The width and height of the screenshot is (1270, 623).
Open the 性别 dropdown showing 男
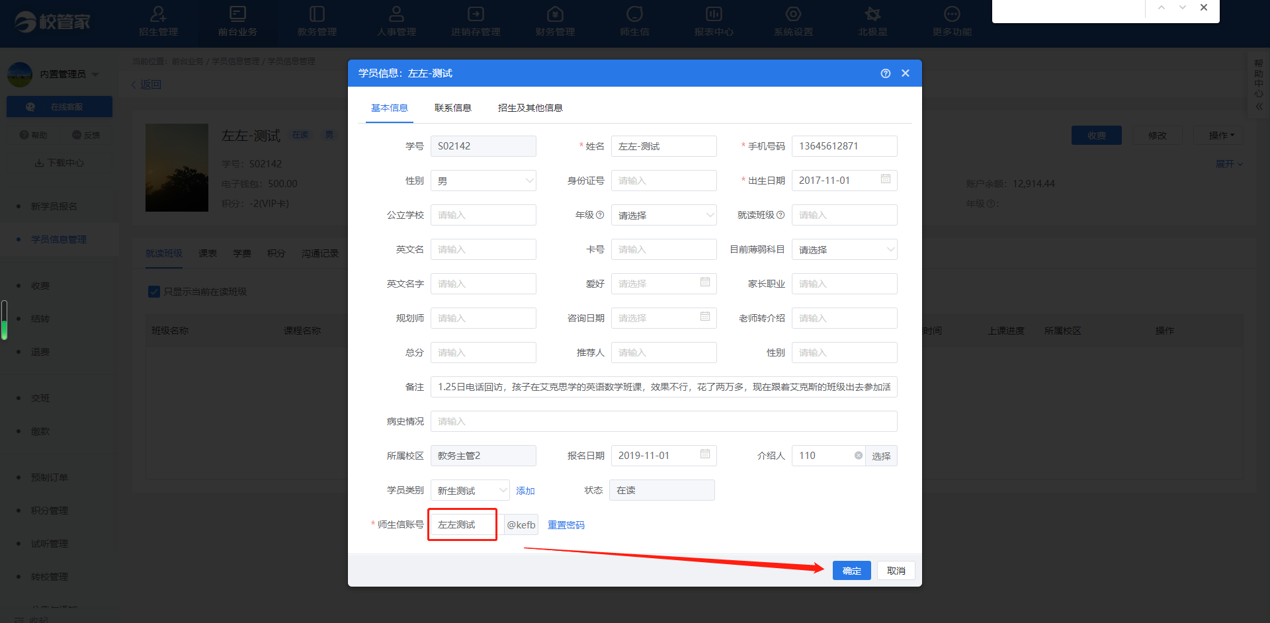[x=484, y=181]
